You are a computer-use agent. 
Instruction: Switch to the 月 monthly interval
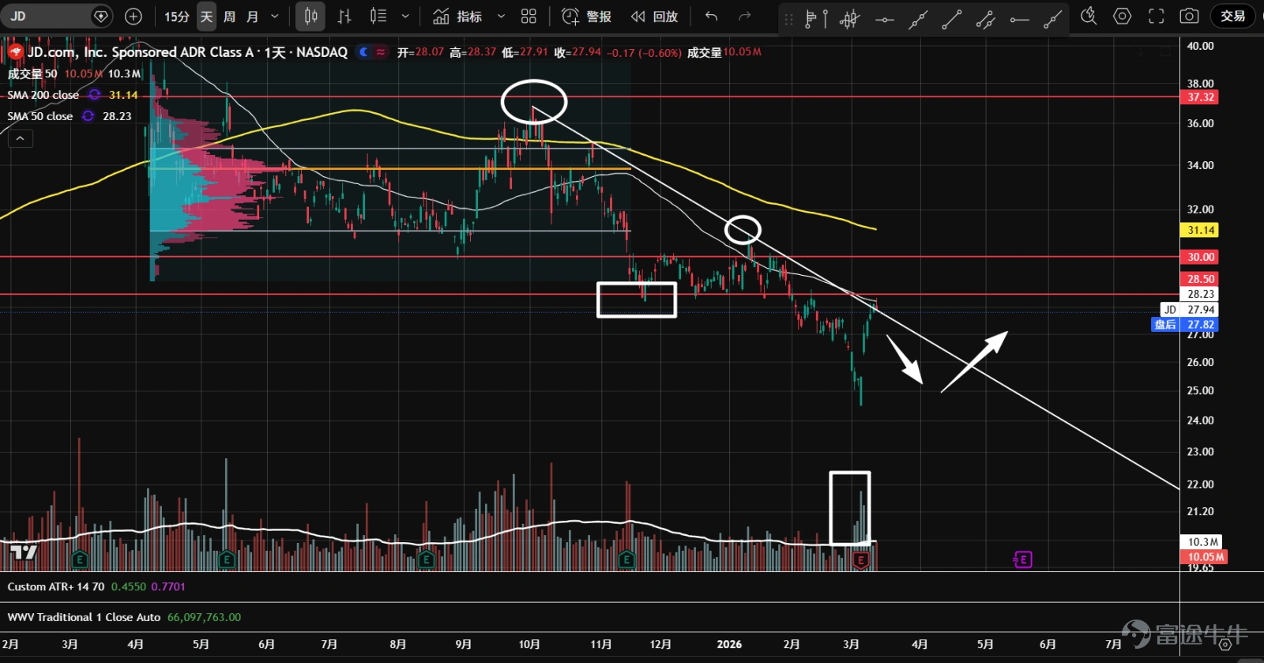click(252, 16)
